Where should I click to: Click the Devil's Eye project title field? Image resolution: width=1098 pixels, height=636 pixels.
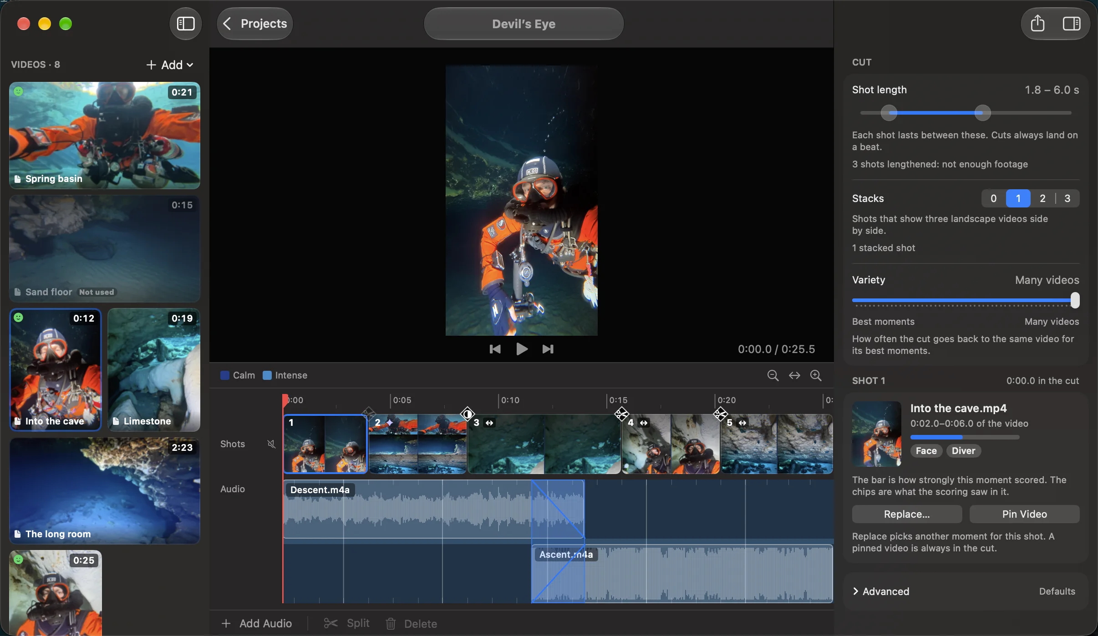click(524, 24)
